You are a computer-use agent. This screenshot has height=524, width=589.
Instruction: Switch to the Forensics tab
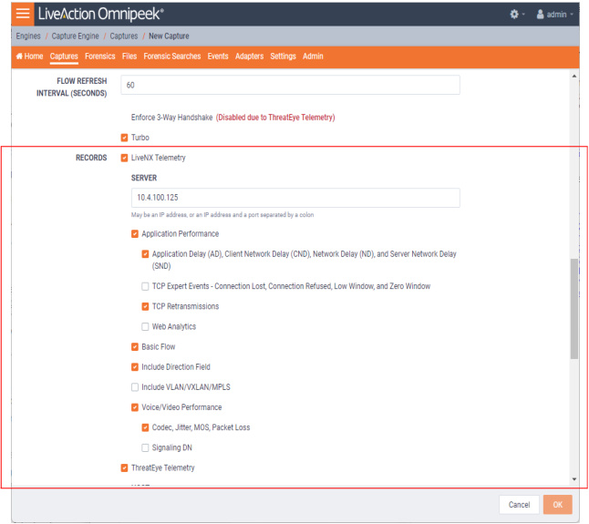tap(100, 57)
